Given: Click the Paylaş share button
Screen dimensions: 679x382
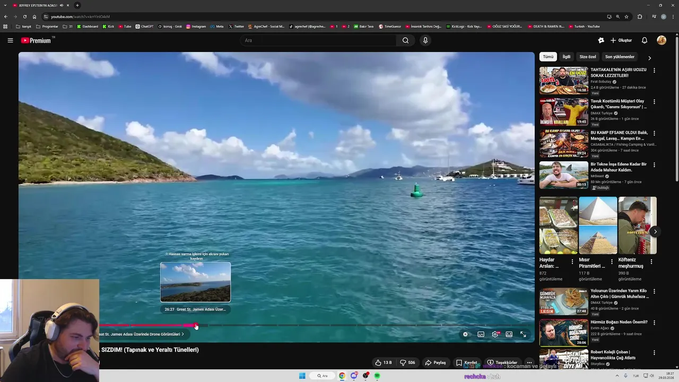Looking at the screenshot, I should coord(436,363).
